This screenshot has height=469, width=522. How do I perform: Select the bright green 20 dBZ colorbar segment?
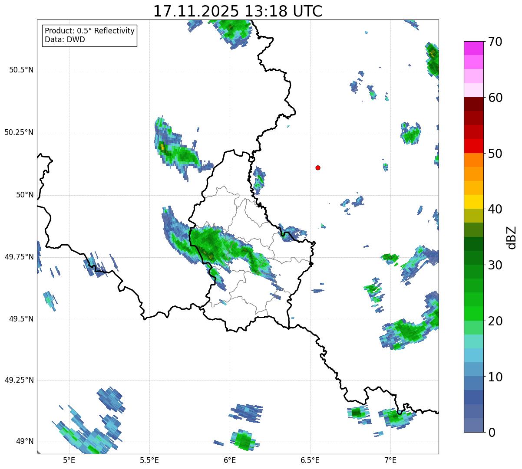click(x=473, y=313)
